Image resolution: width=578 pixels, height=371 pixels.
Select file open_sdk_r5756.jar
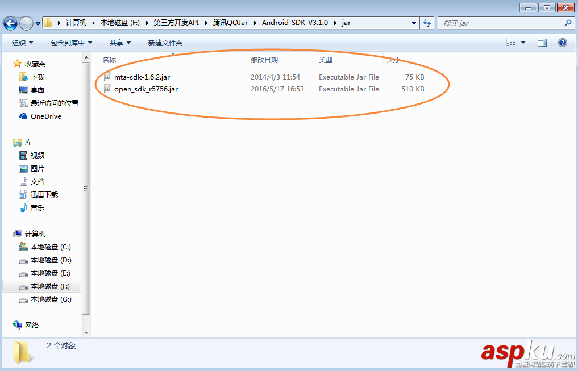146,89
